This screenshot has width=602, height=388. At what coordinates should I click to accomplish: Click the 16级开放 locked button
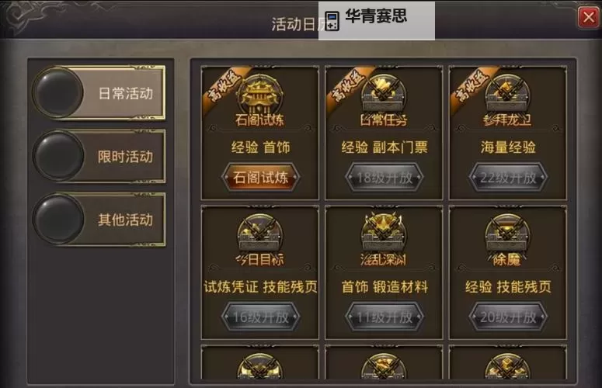[260, 317]
